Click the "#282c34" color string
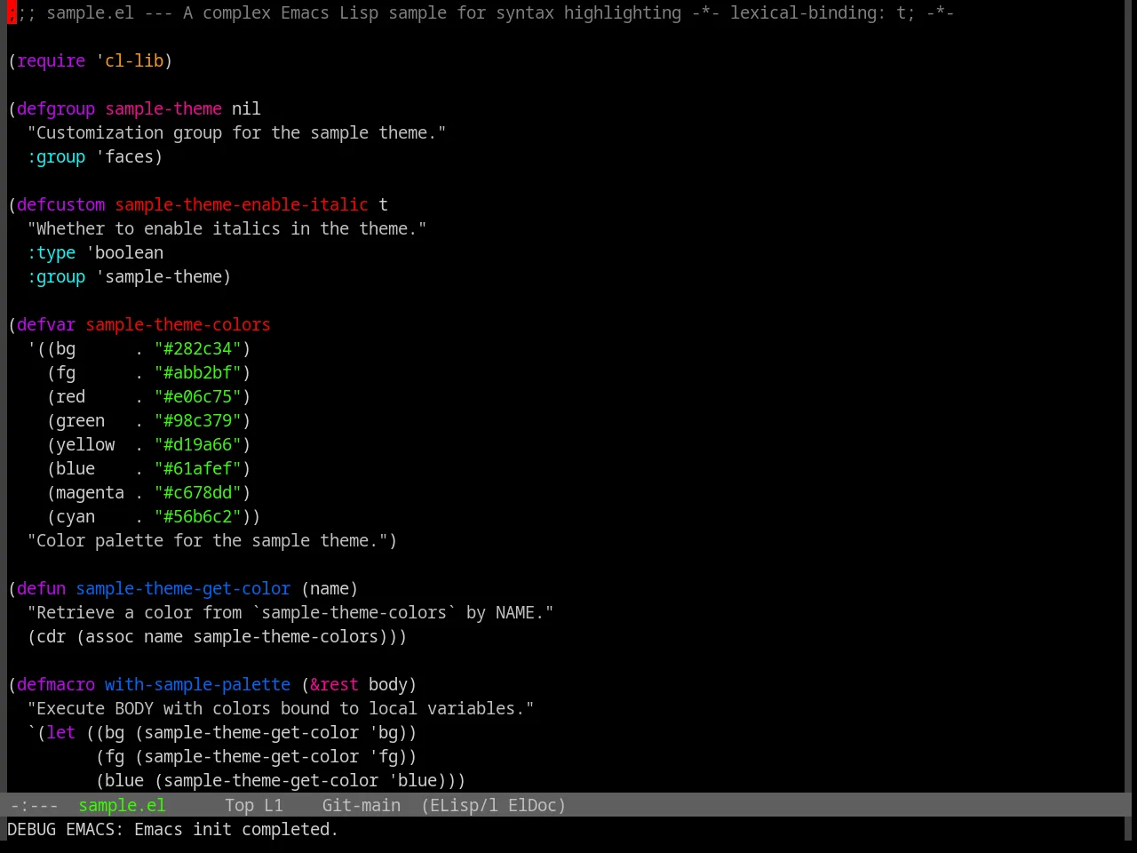This screenshot has width=1137, height=853. tap(198, 348)
